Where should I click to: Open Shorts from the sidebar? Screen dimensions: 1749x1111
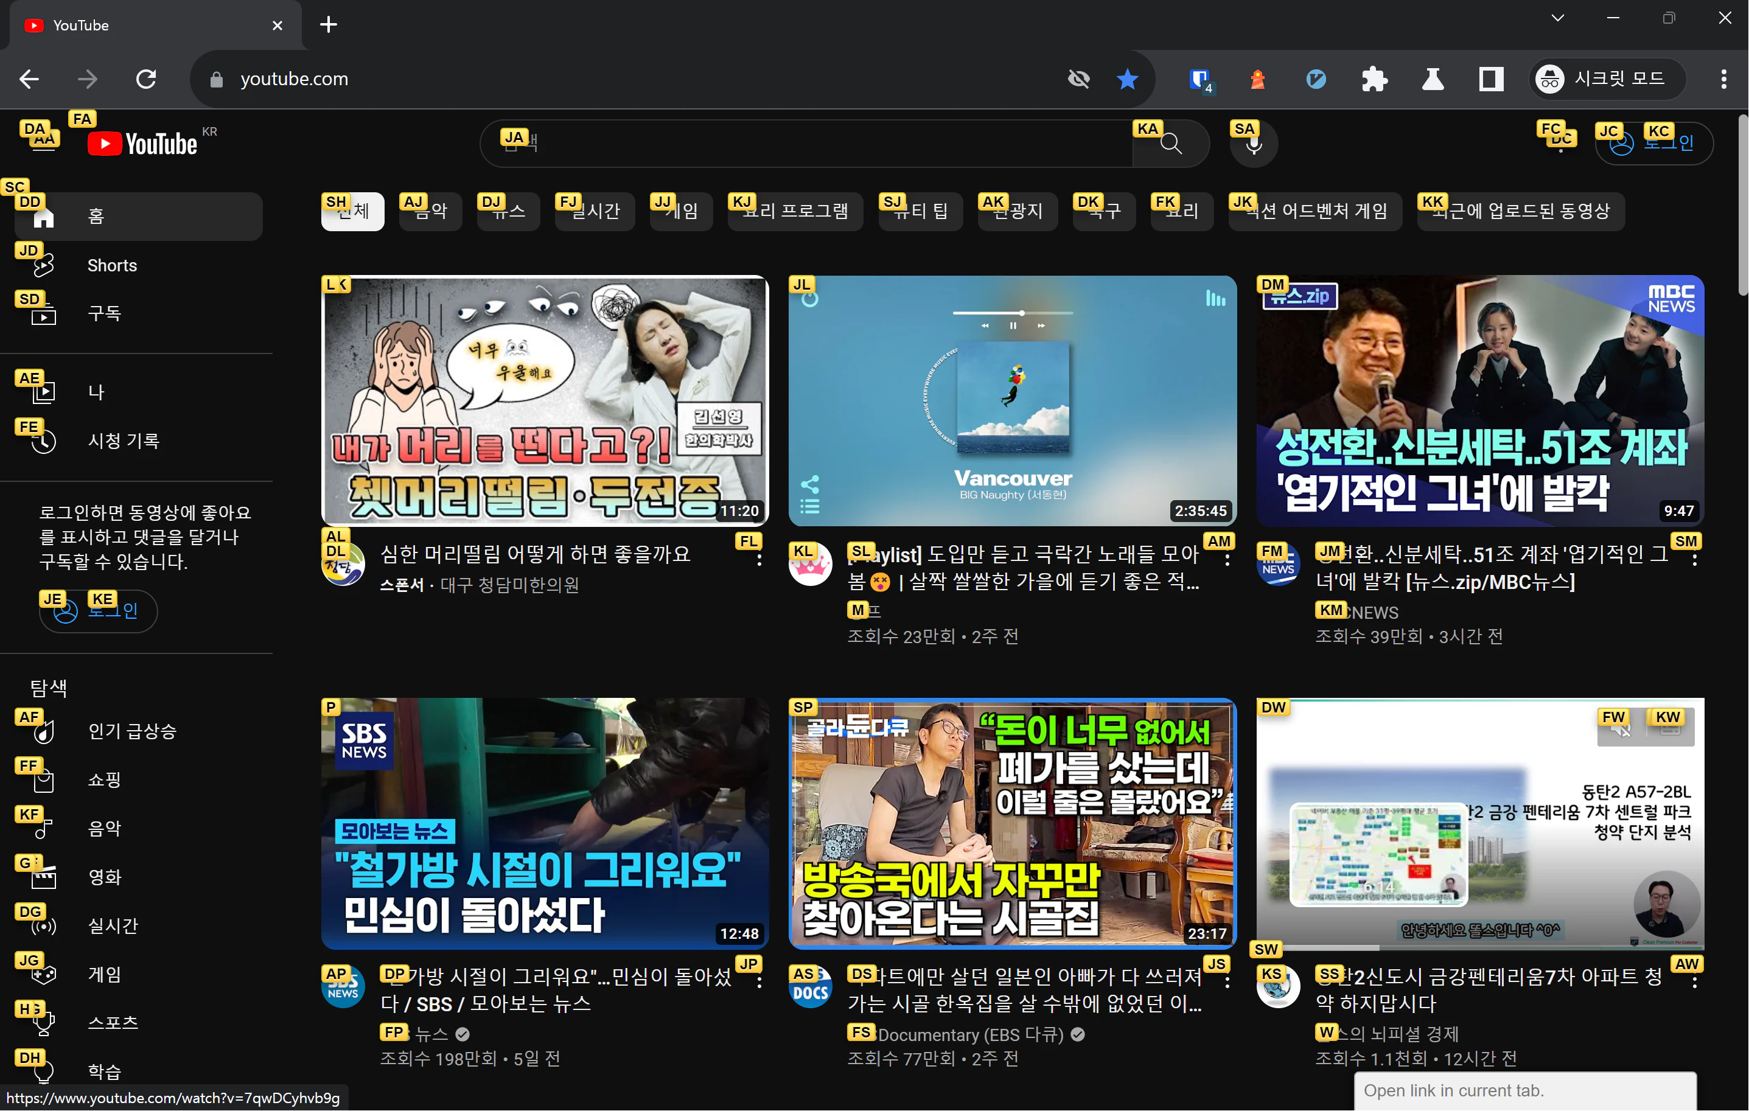click(x=111, y=265)
